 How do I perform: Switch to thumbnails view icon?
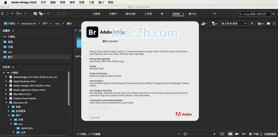pos(230,134)
